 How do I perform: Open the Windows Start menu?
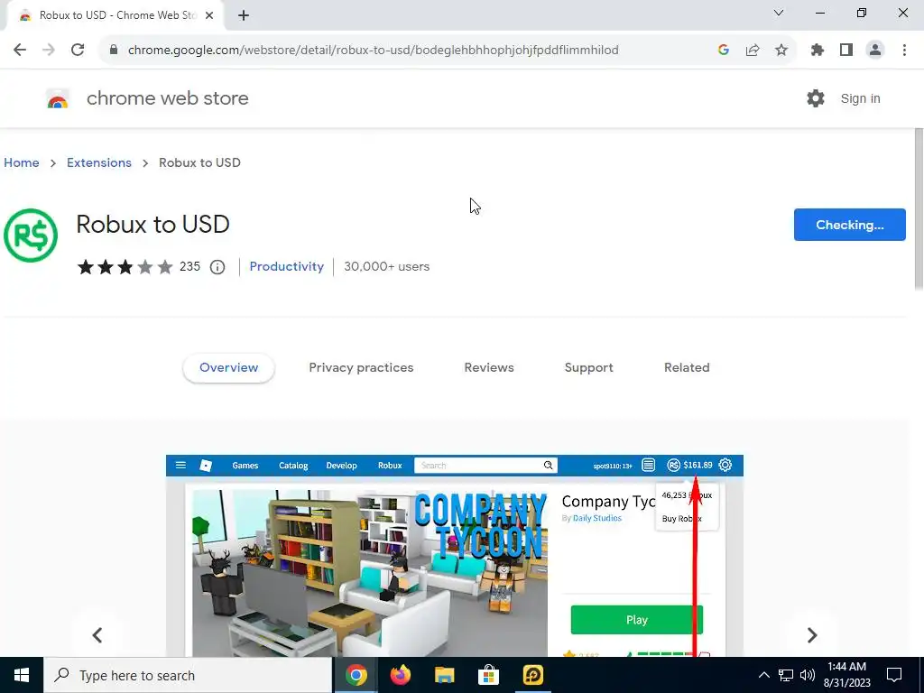pyautogui.click(x=22, y=675)
